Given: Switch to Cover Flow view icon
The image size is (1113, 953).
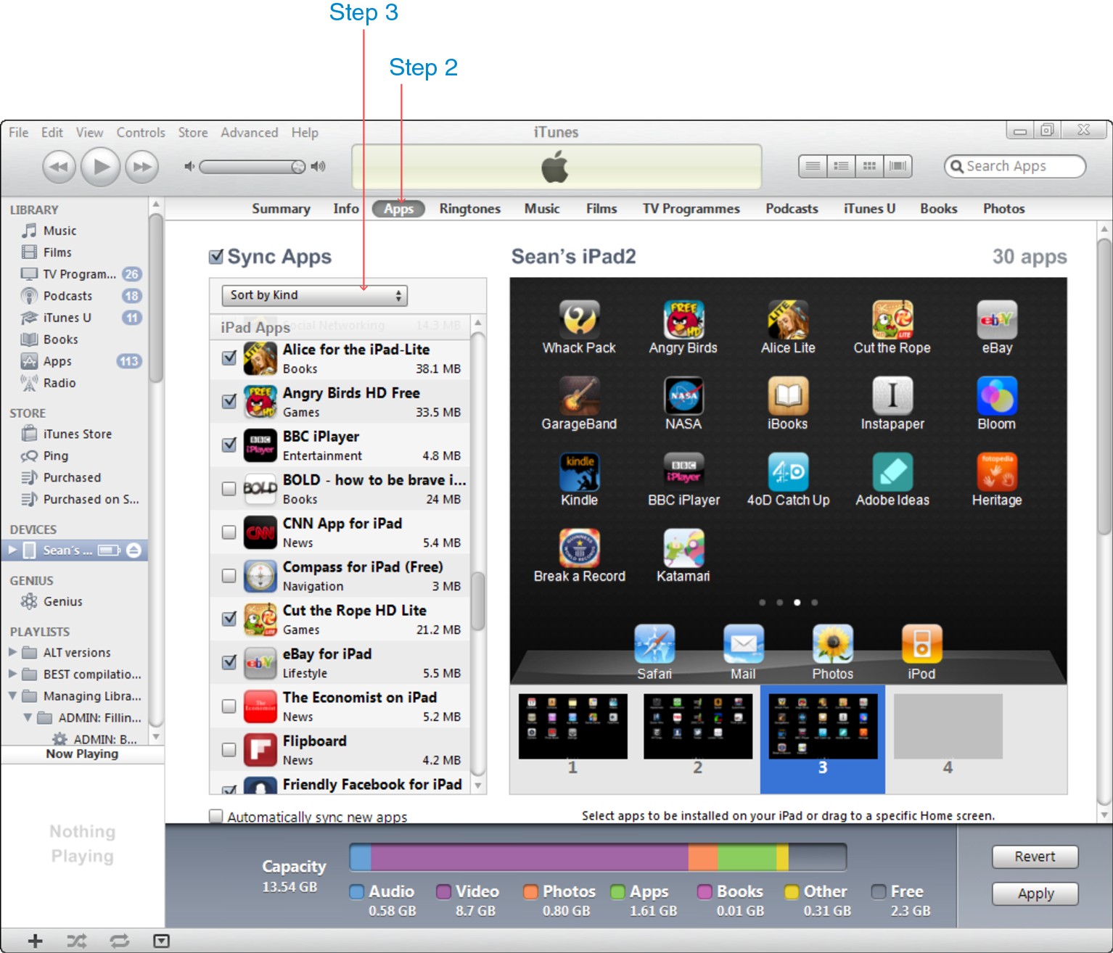Looking at the screenshot, I should tap(898, 166).
